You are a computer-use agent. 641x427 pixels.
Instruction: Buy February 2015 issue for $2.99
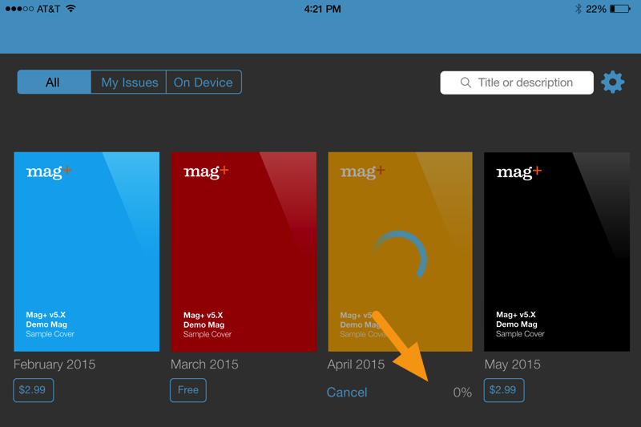(x=33, y=390)
